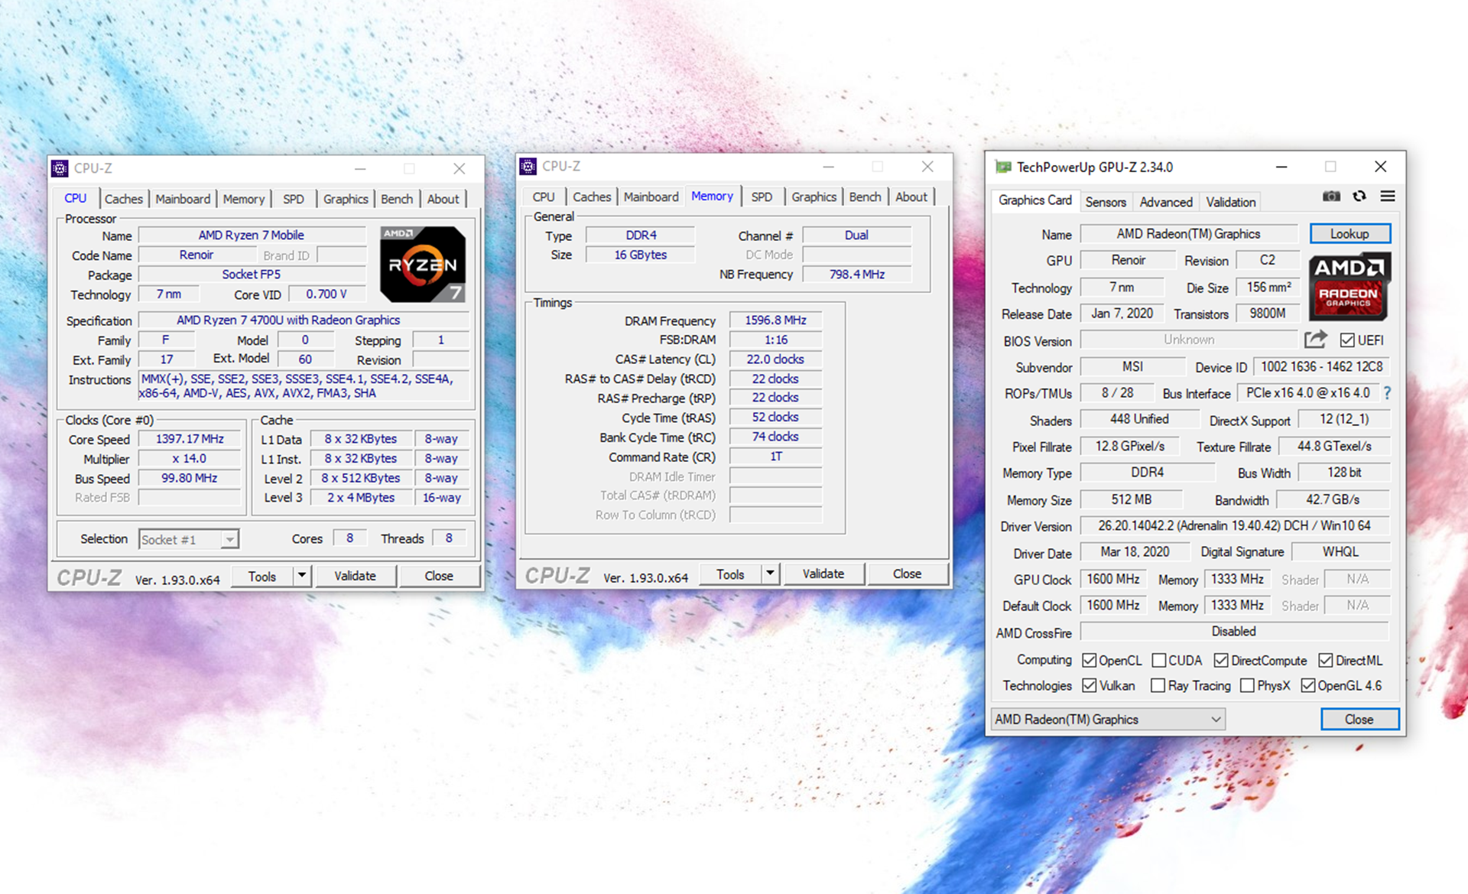1468x894 pixels.
Task: Click the Close button in GPU-Z
Action: [1359, 720]
